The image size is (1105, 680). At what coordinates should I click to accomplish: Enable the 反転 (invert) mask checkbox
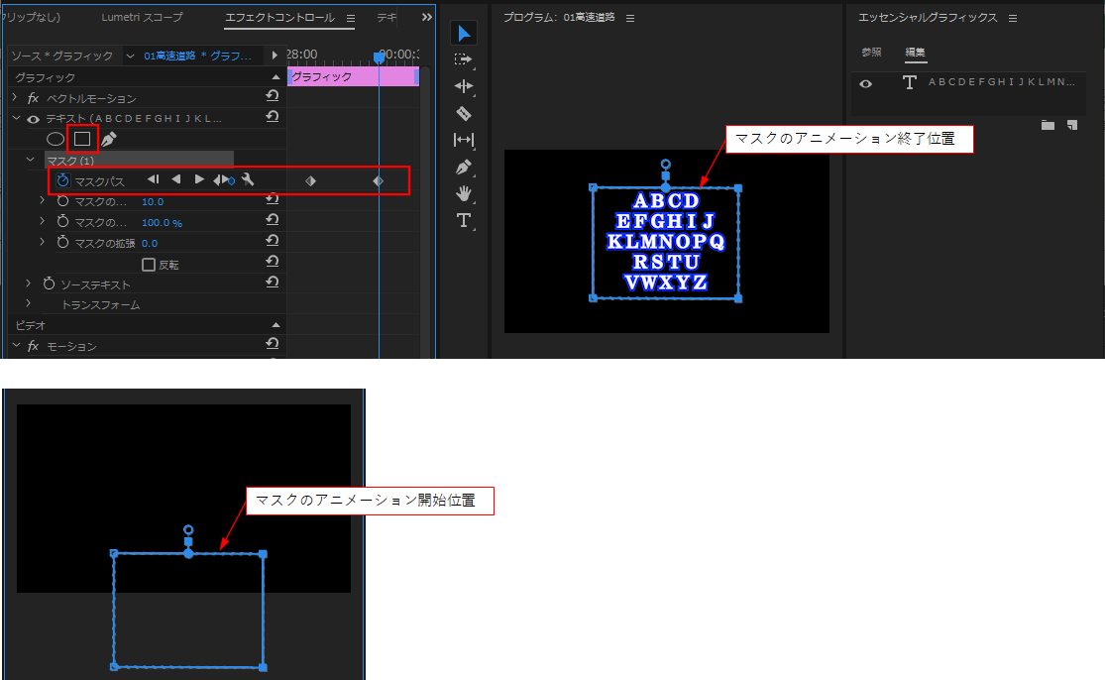[x=149, y=264]
